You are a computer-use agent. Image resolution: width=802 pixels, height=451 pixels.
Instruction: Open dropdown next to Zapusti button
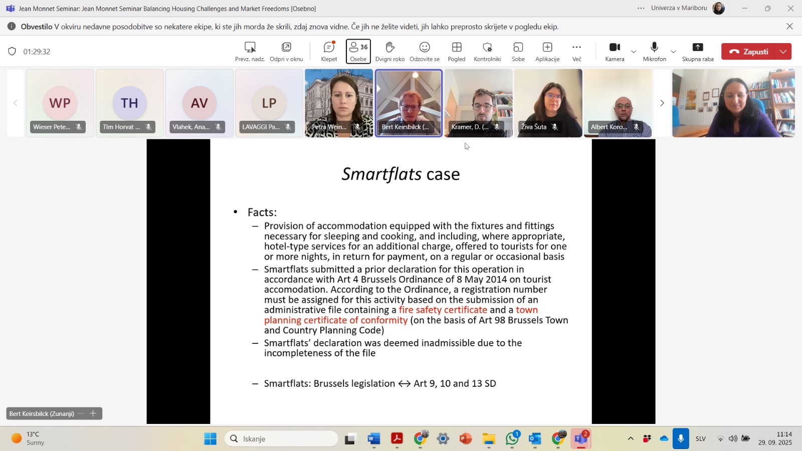(x=783, y=52)
